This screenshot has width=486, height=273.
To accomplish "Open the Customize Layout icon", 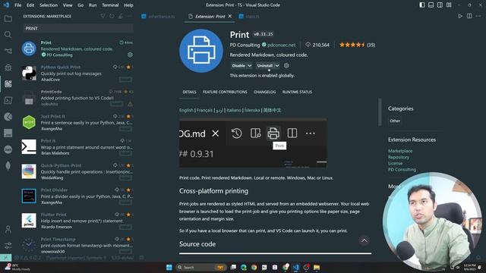I will pos(449,5).
